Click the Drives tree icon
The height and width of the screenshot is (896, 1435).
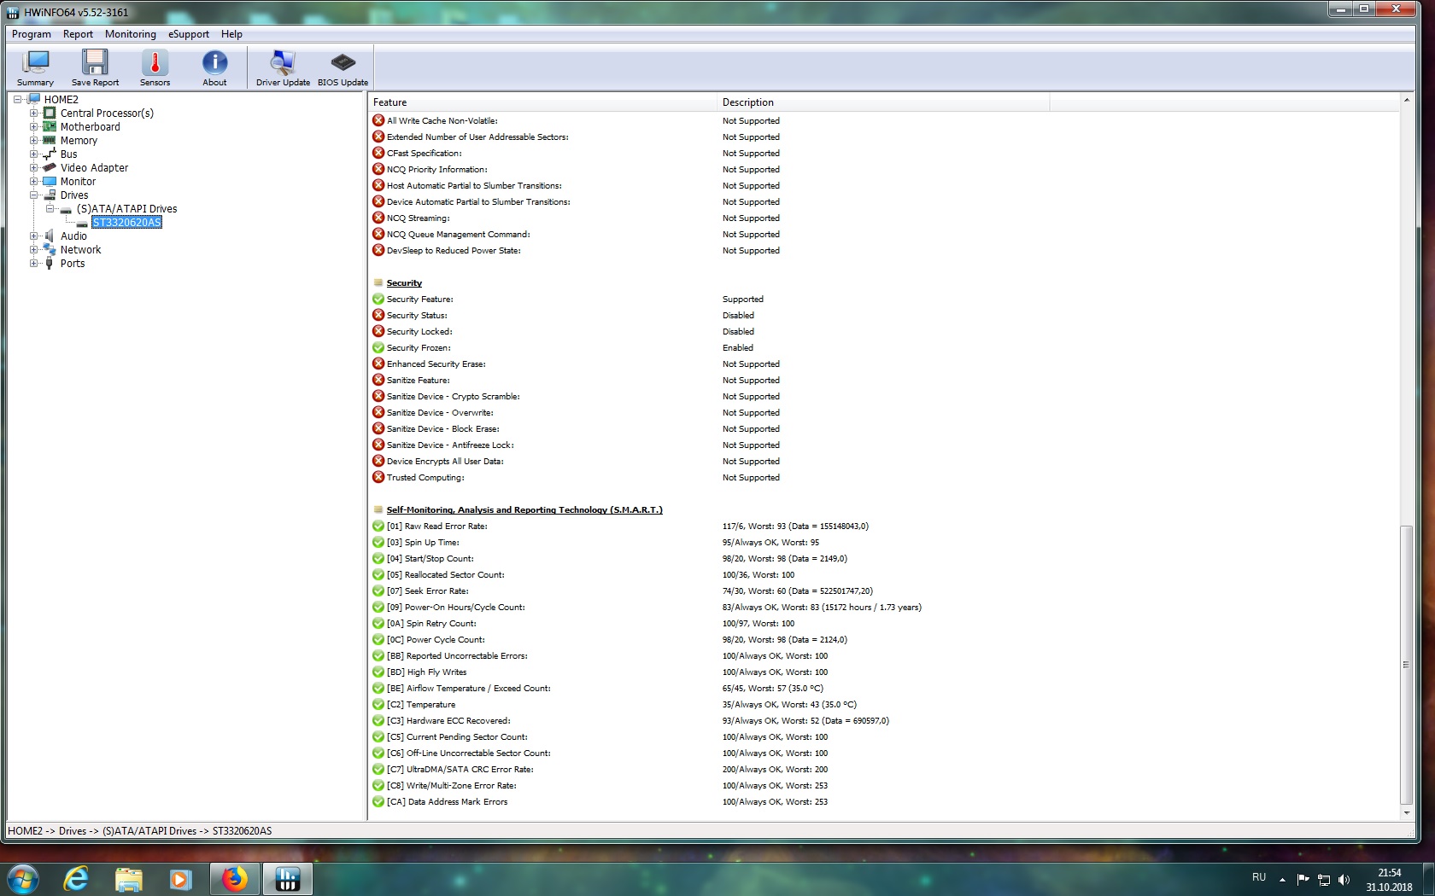click(50, 195)
